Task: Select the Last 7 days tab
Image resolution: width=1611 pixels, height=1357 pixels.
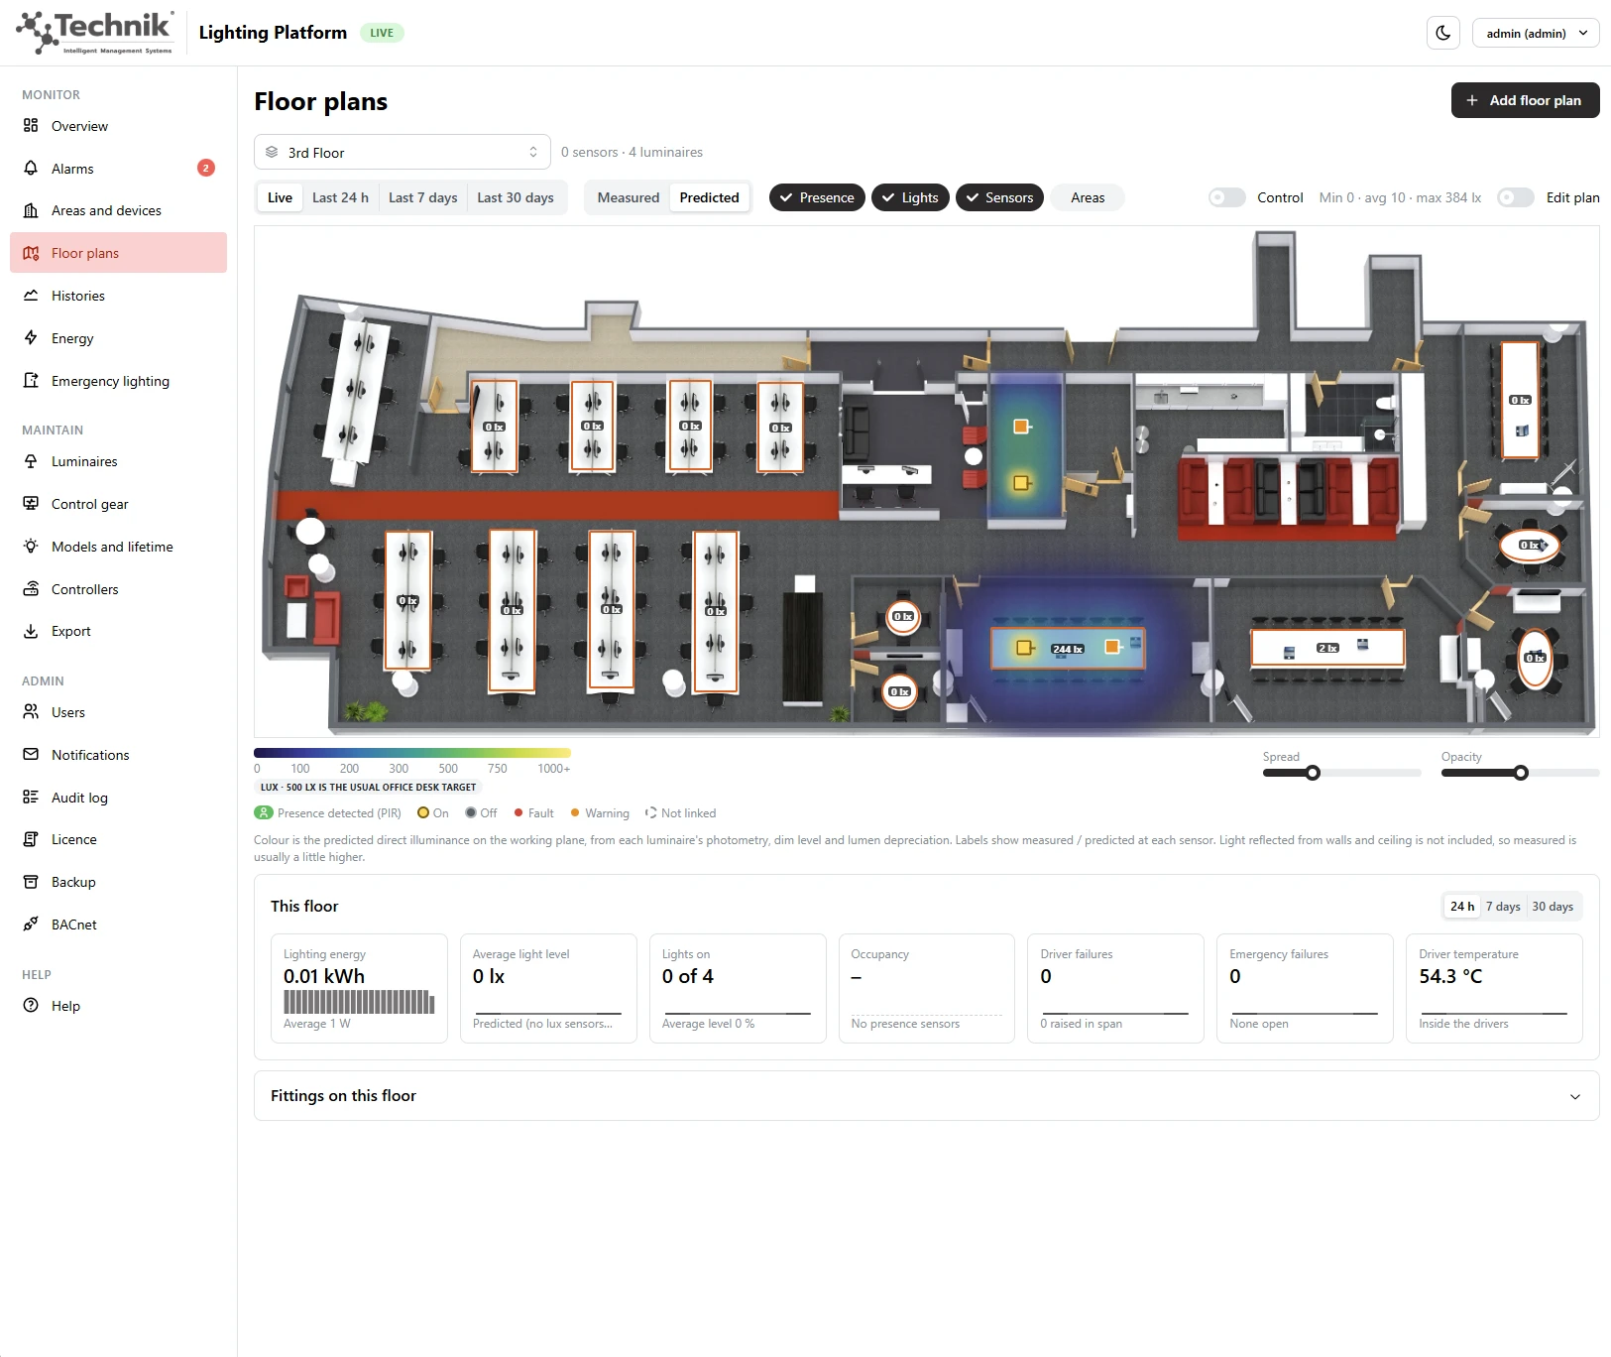Action: (422, 197)
